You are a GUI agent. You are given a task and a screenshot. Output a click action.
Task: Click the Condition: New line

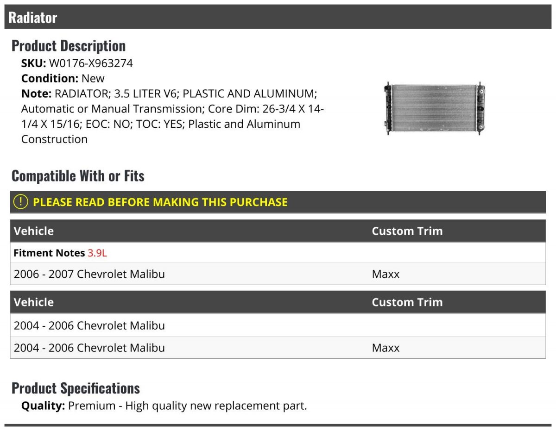(x=63, y=78)
